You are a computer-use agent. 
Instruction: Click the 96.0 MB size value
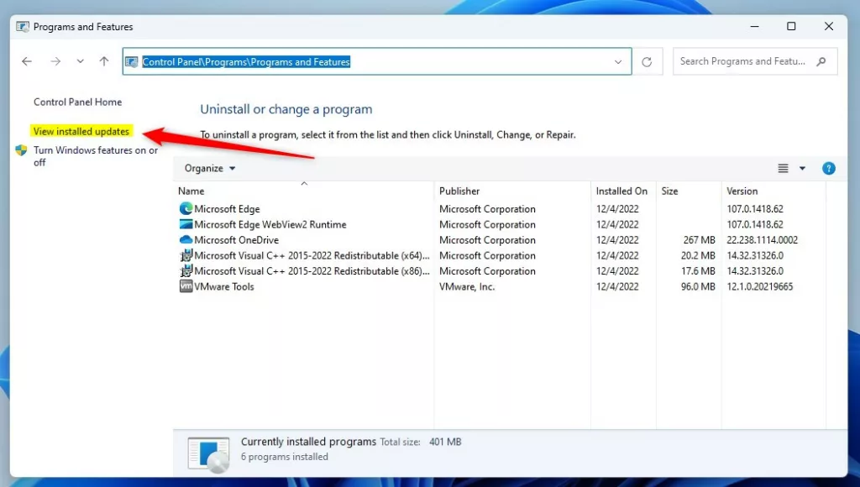[698, 286]
